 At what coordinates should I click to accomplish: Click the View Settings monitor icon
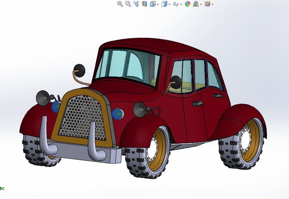click(x=208, y=4)
